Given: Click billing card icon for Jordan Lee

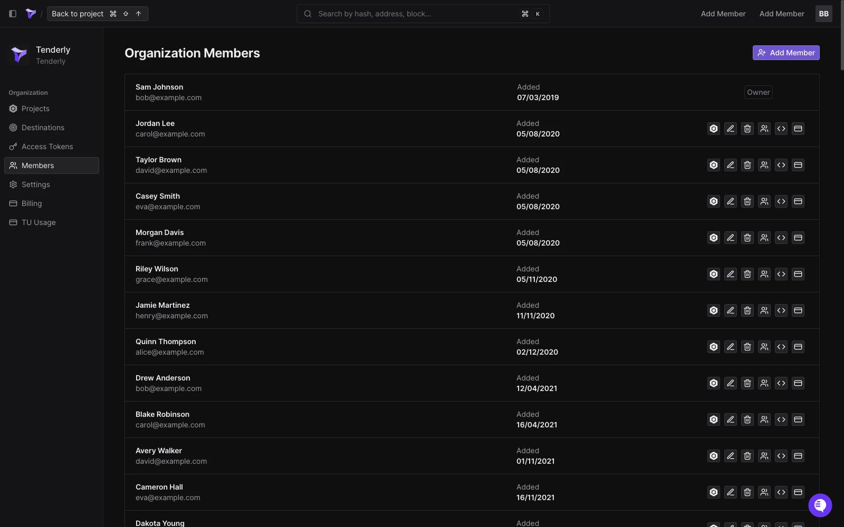Looking at the screenshot, I should point(798,129).
